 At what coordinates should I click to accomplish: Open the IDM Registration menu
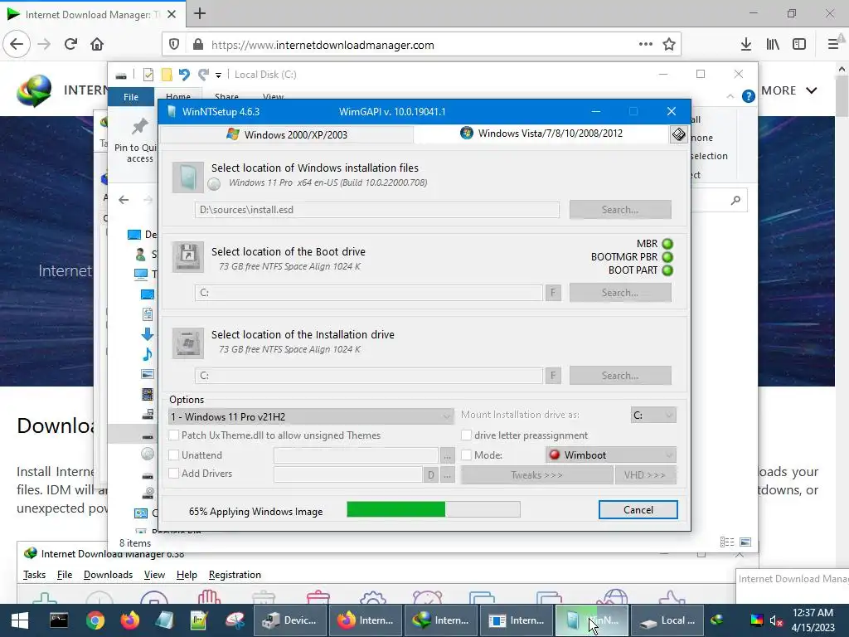(235, 575)
